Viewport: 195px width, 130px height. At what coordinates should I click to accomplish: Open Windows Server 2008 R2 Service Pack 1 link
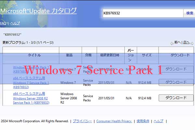[x=31, y=98]
